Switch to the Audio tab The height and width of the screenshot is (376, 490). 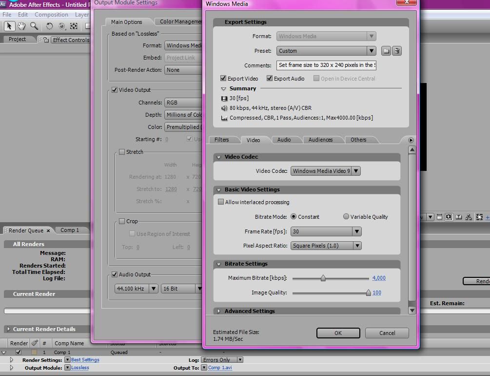point(284,140)
